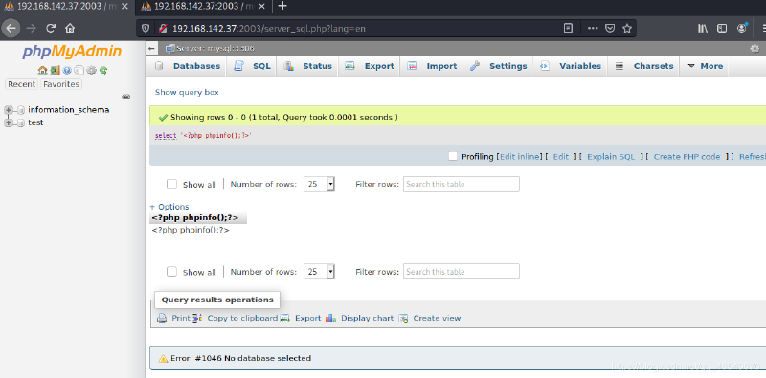Click the Display chart link
The height and width of the screenshot is (378, 766).
[x=360, y=318]
